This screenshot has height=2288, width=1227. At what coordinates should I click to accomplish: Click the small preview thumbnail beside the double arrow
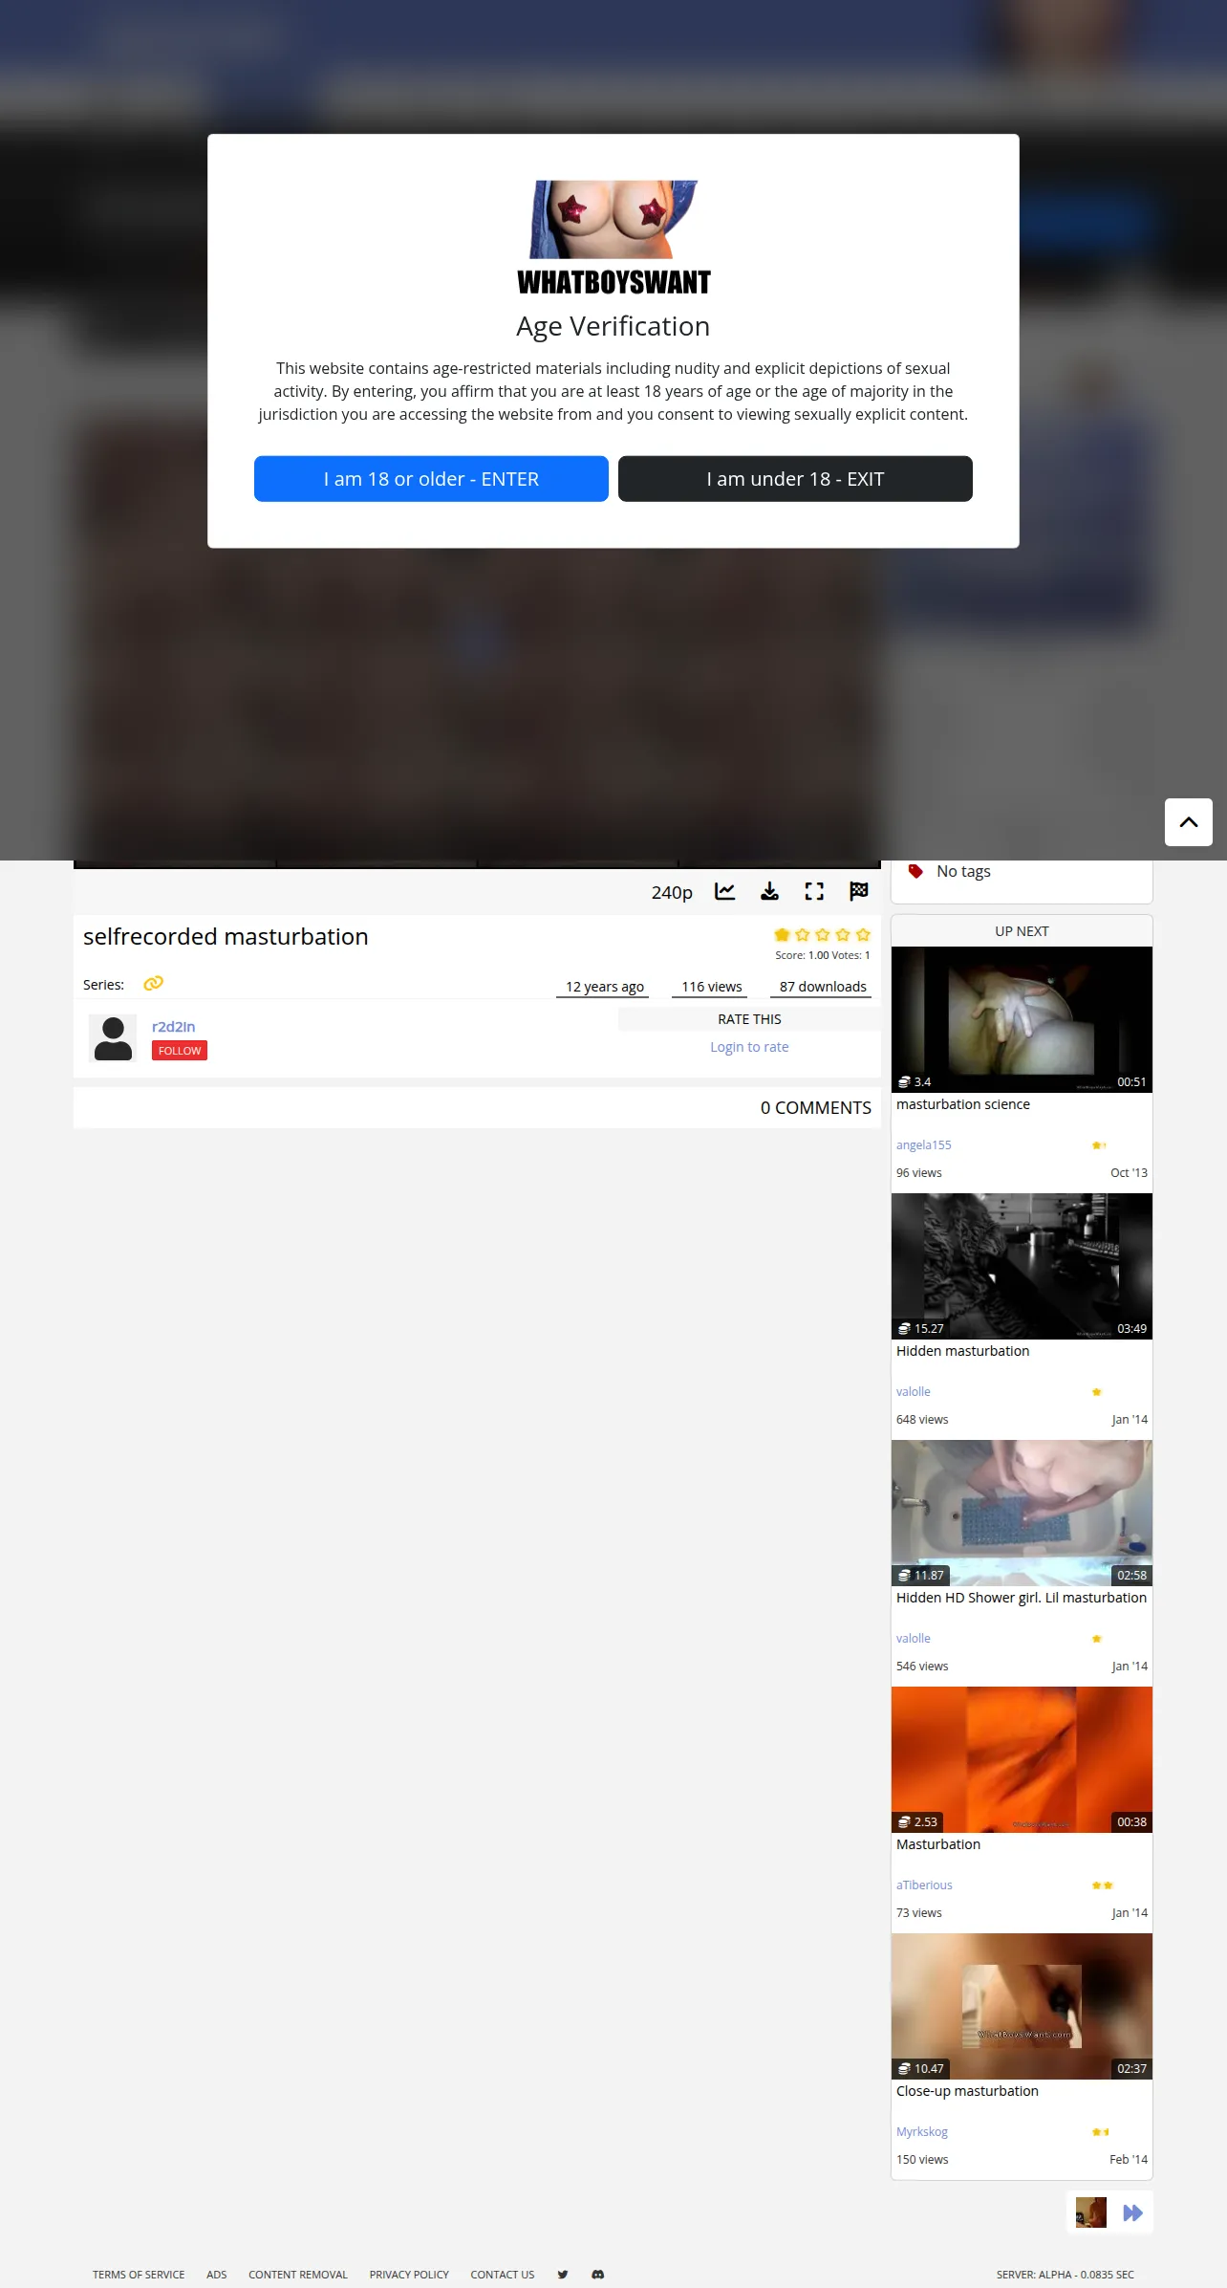[1090, 2212]
